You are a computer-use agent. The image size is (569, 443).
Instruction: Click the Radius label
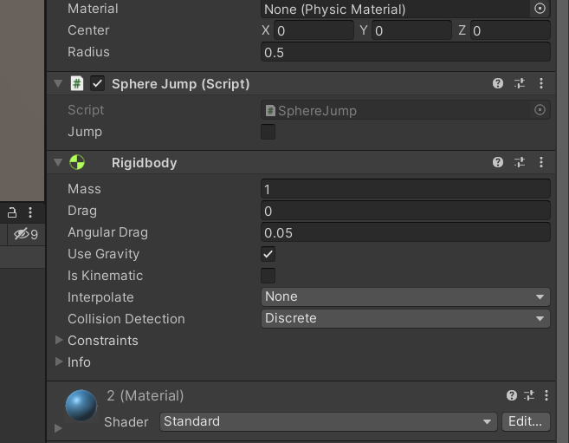point(88,52)
